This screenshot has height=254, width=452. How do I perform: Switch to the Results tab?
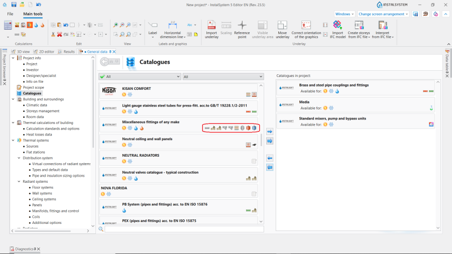[x=66, y=52]
